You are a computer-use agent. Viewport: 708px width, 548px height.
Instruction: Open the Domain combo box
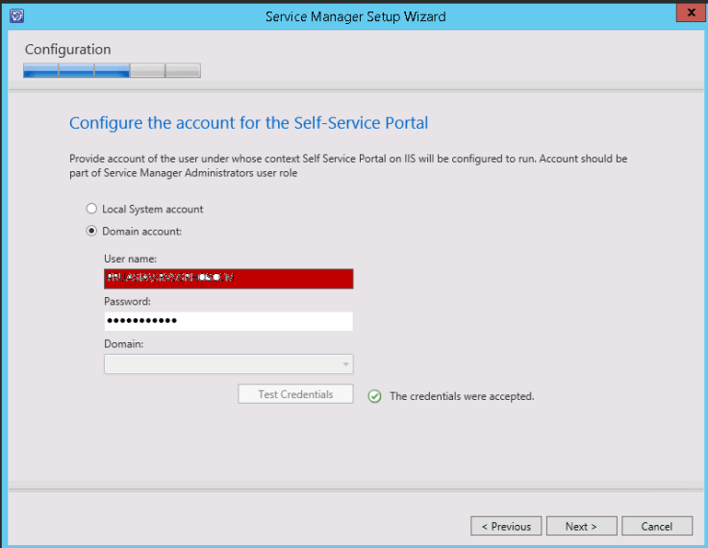221,364
